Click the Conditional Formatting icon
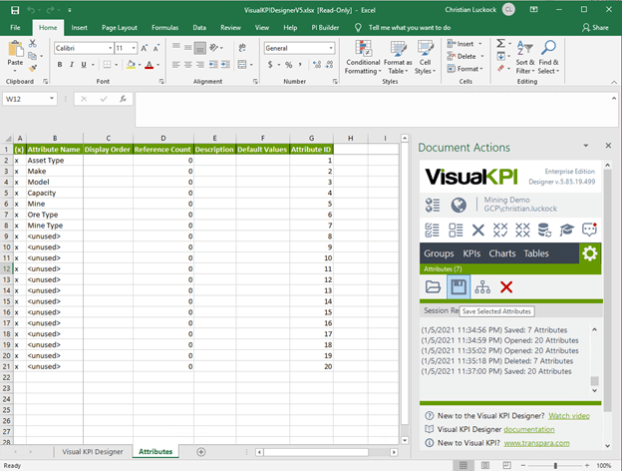 [363, 58]
